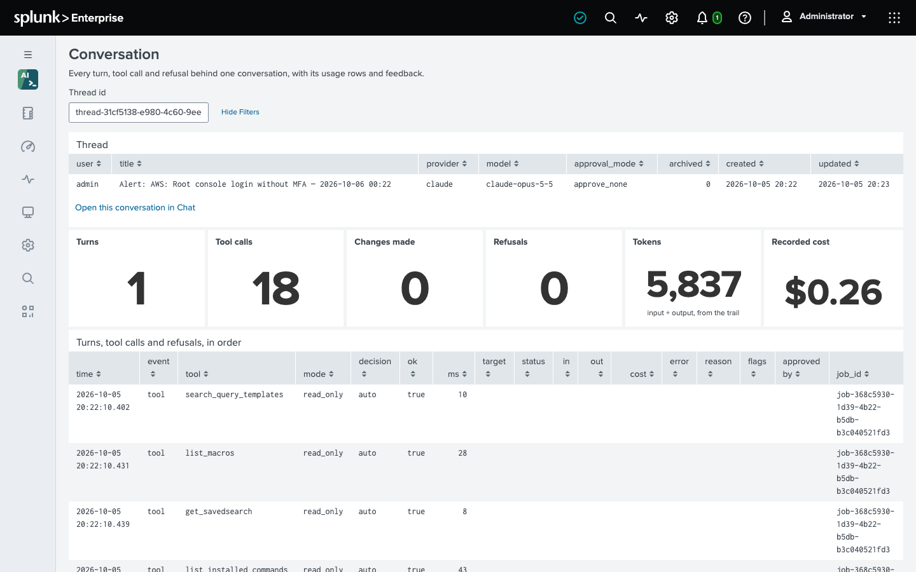Open the apps grid launcher icon

[x=894, y=18]
